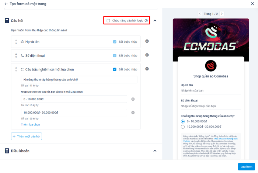Image resolution: width=258 pixels, height=173 pixels.
Task: Collapse the Câu hỏi section
Action: 155,21
